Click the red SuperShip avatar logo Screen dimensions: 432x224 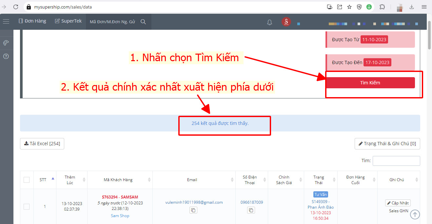pos(286,22)
